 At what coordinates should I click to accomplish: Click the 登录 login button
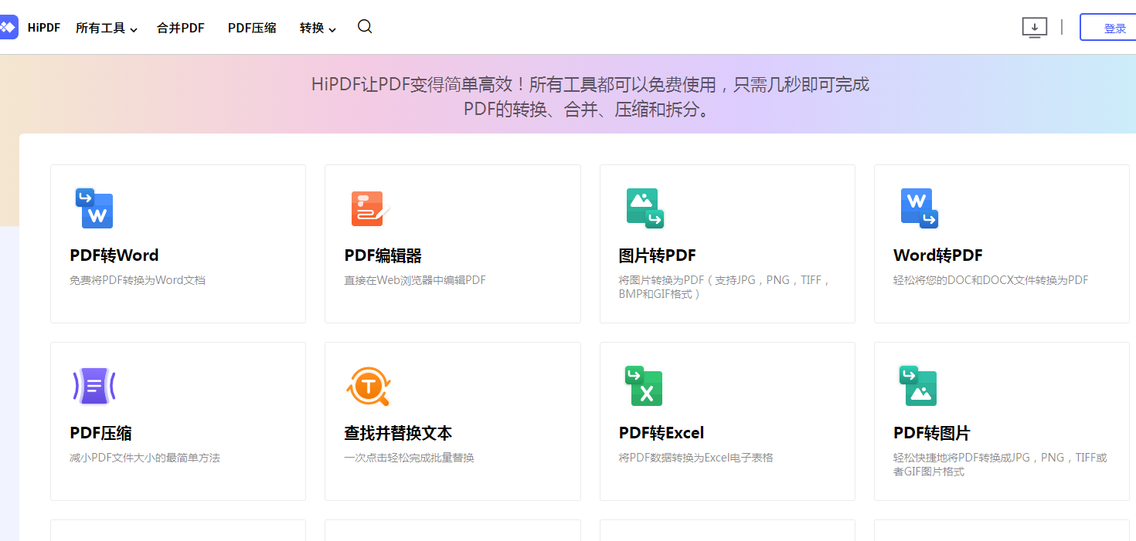click(x=1115, y=26)
